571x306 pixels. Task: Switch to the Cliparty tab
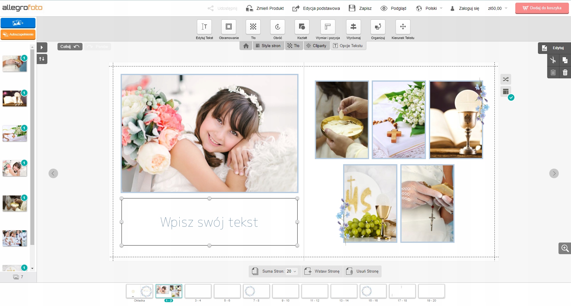point(317,46)
